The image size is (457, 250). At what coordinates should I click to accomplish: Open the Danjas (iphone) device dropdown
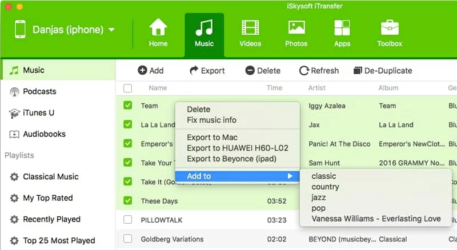(111, 30)
